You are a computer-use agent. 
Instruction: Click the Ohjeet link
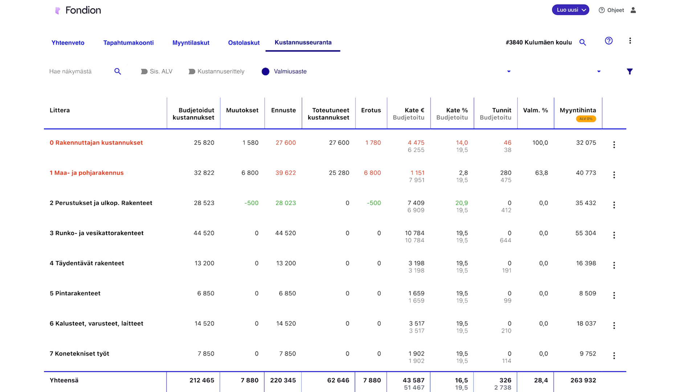(x=616, y=10)
